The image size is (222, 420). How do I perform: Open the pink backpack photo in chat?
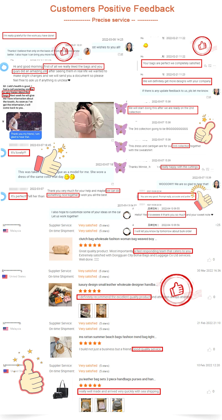[x=84, y=120]
